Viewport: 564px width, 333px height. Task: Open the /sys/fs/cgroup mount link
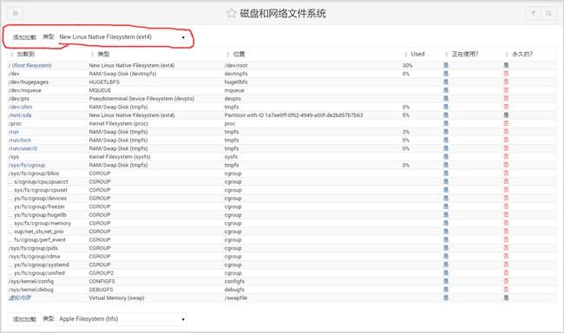27,165
